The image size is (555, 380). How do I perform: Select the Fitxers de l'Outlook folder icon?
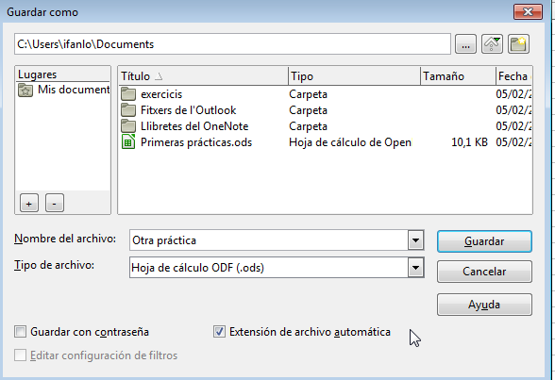pyautogui.click(x=128, y=110)
